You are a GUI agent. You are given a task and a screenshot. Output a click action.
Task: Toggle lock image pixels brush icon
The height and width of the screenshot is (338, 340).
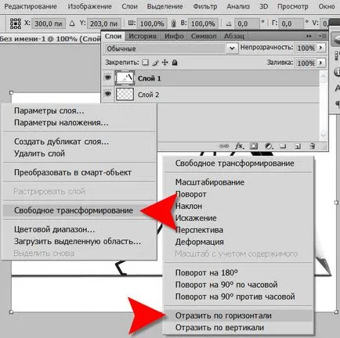tap(155, 63)
